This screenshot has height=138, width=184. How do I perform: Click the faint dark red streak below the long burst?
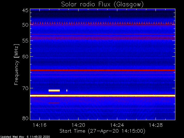(54, 103)
